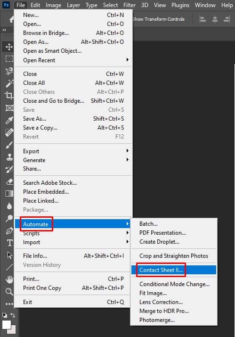Swap foreground and background colors icon
The image size is (235, 337).
(x=13, y=315)
